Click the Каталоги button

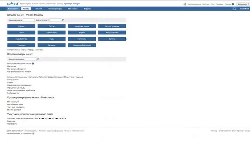pos(52,45)
